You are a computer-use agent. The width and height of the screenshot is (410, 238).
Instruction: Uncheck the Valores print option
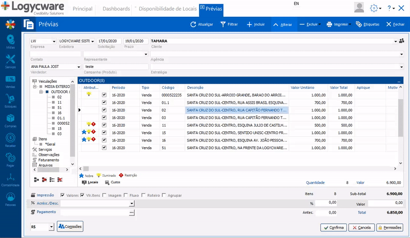tap(63, 195)
